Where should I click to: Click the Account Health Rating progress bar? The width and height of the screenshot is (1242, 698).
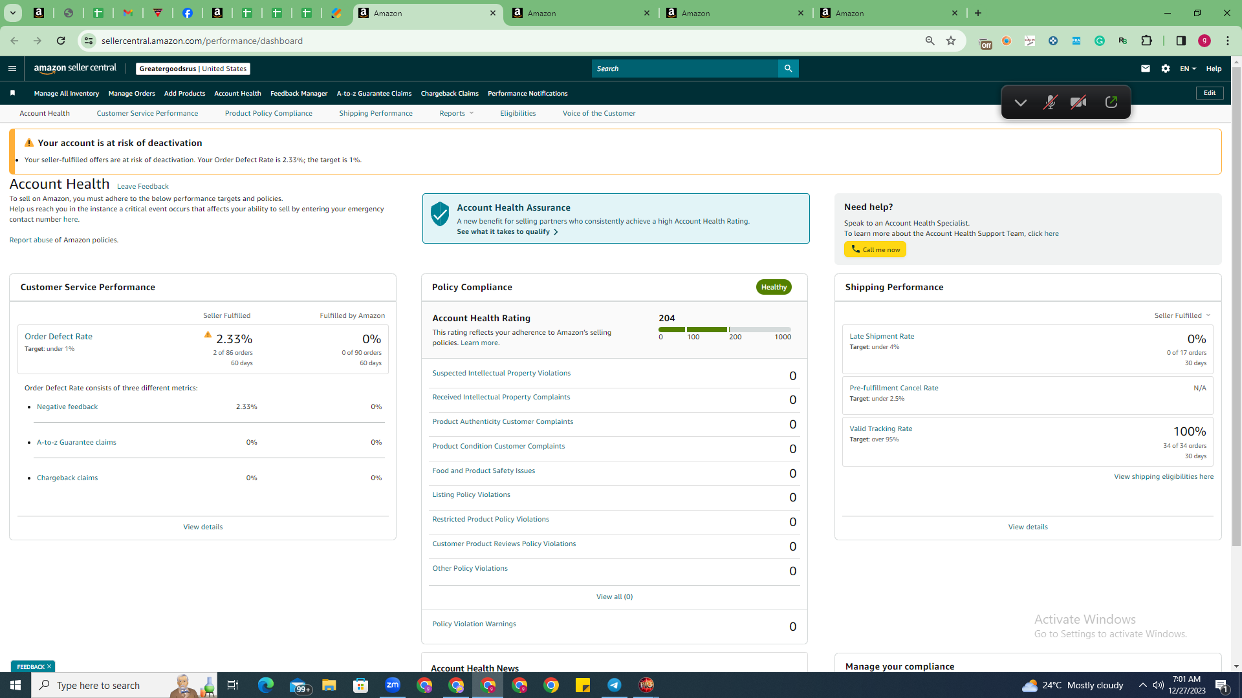724,330
